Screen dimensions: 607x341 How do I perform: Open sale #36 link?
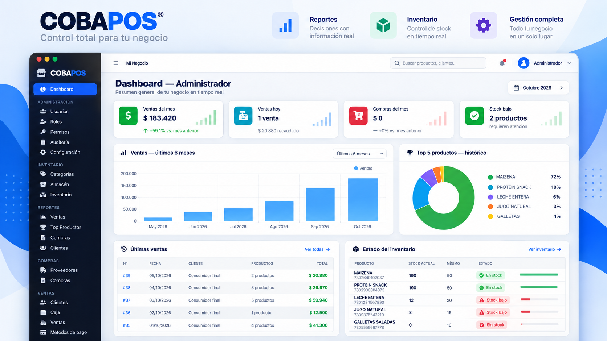[x=126, y=313]
